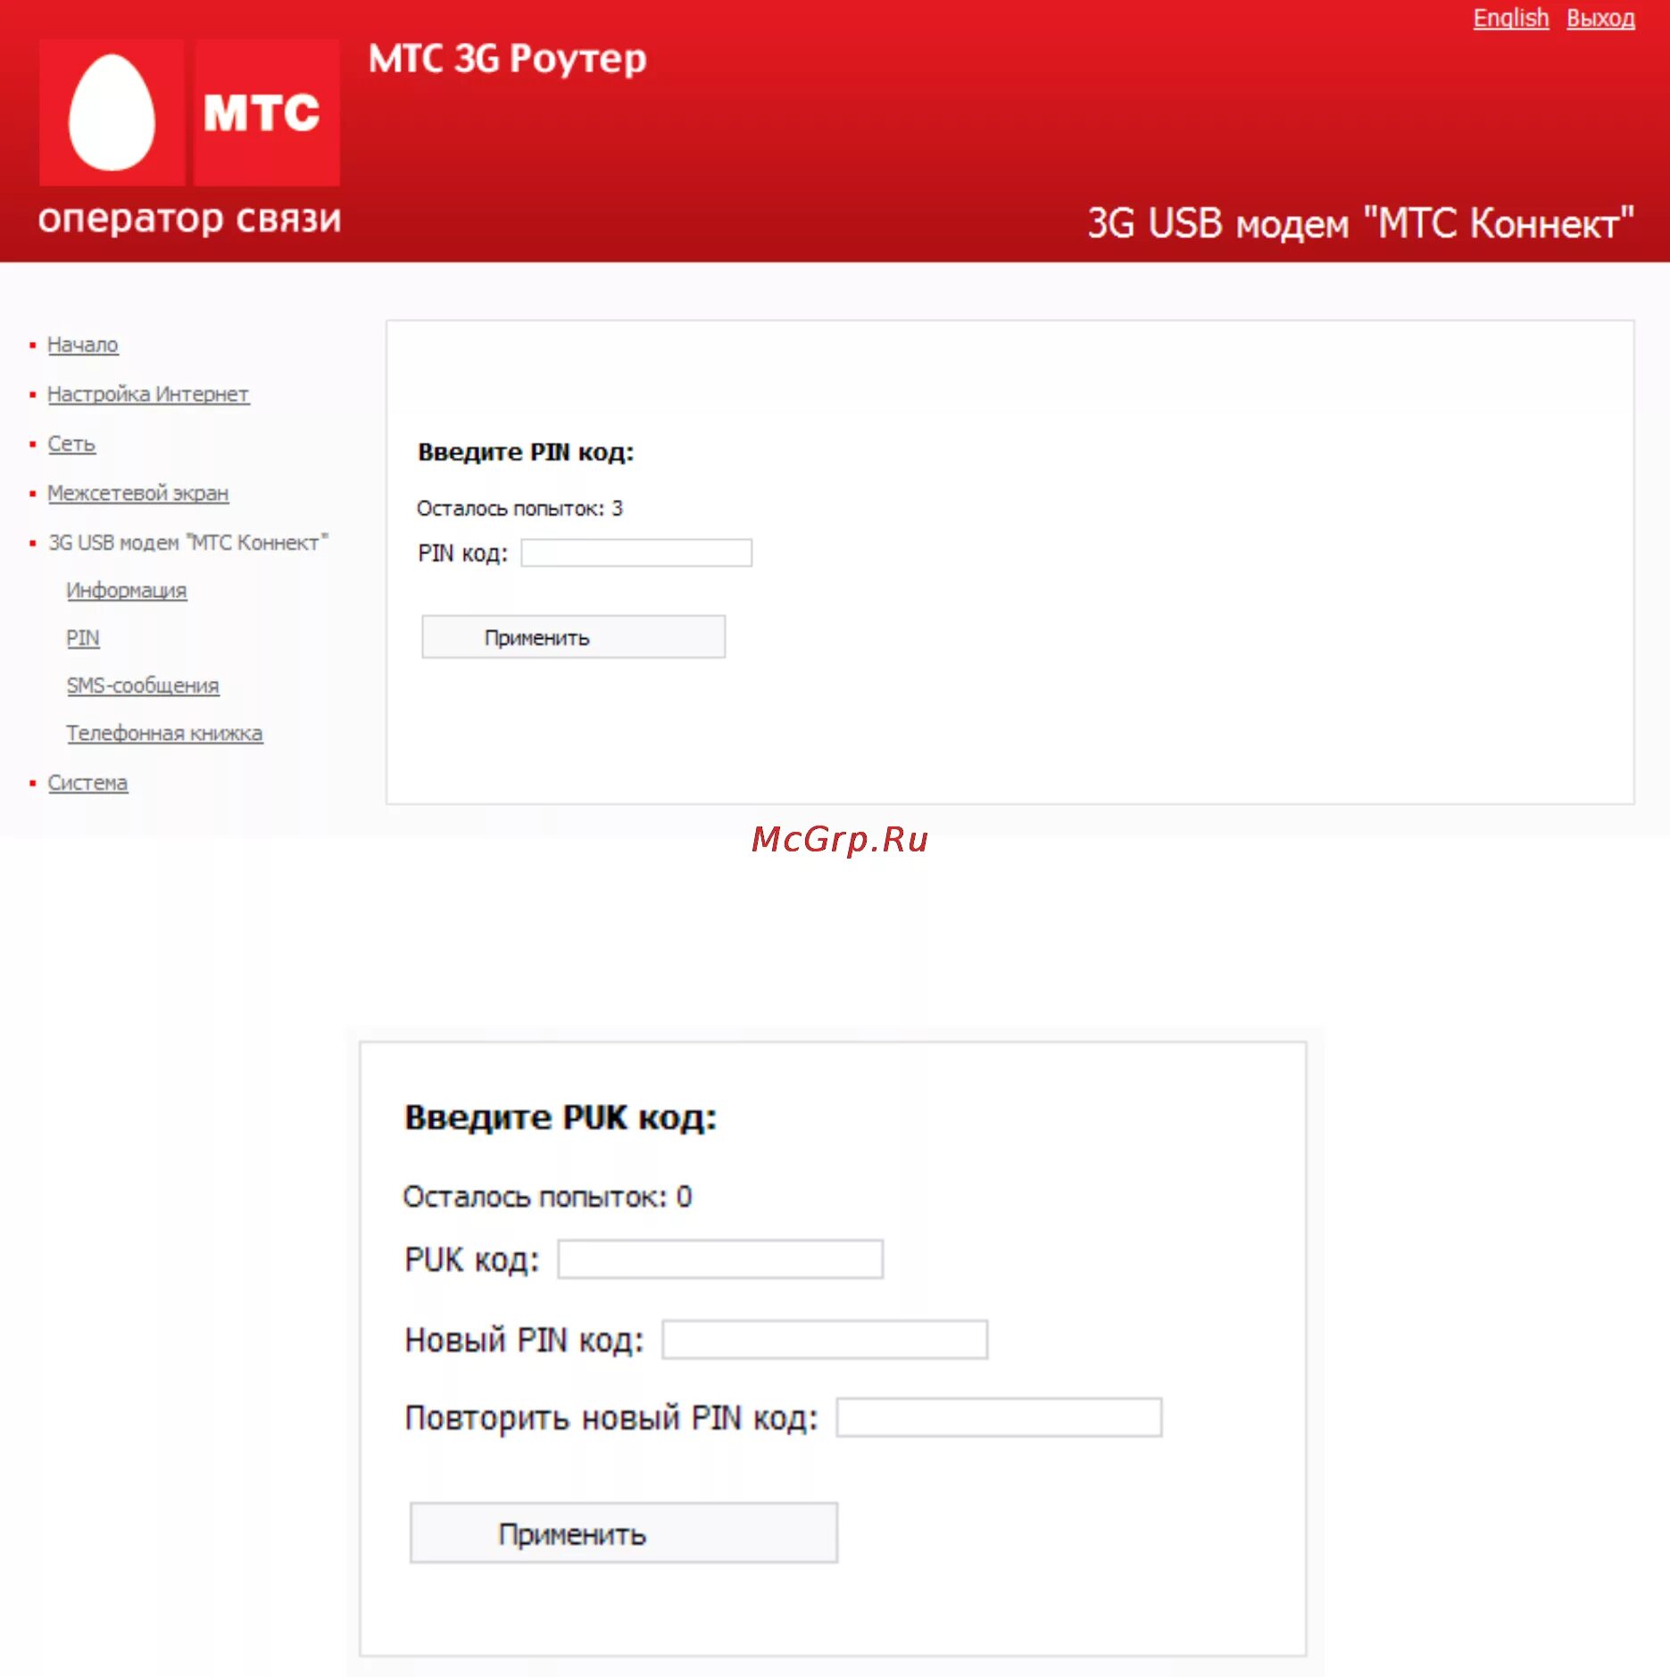Image resolution: width=1670 pixels, height=1677 pixels.
Task: Click the red МТС logo tile
Action: (x=267, y=112)
